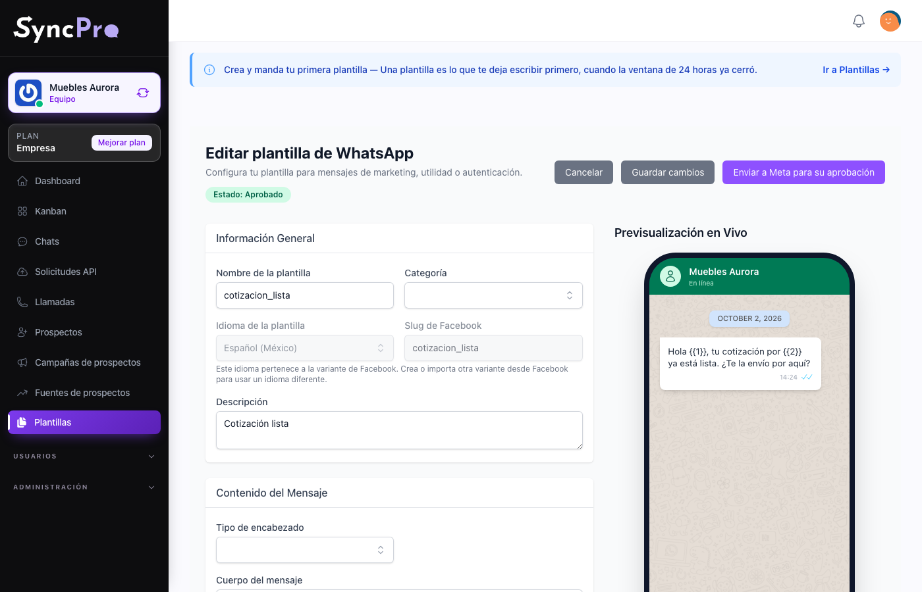
Task: Click the Muebles Aurora team logo
Action: pyautogui.click(x=28, y=93)
